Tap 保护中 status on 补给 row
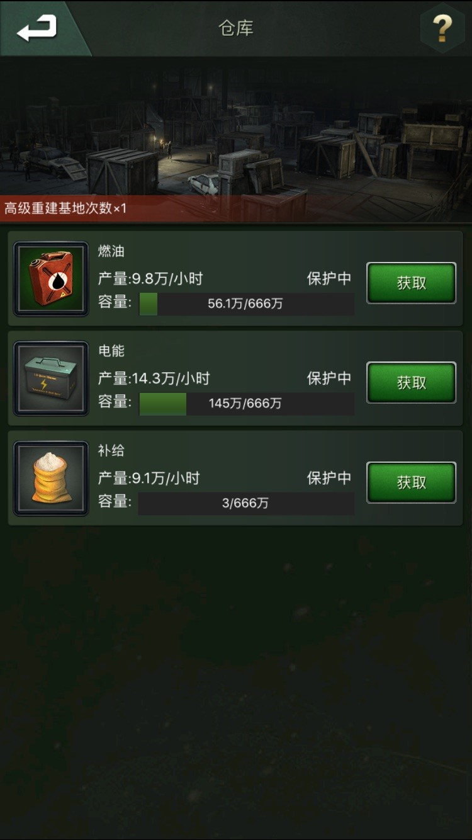 tap(329, 479)
